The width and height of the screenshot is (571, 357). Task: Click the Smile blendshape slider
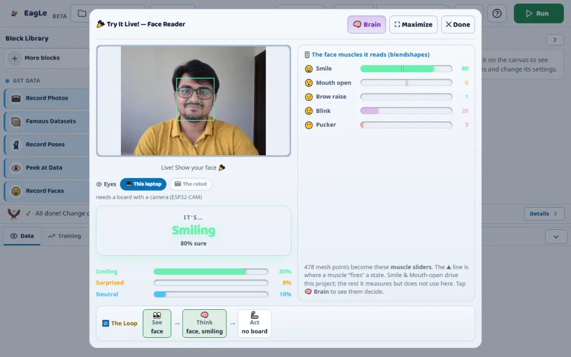(406, 68)
